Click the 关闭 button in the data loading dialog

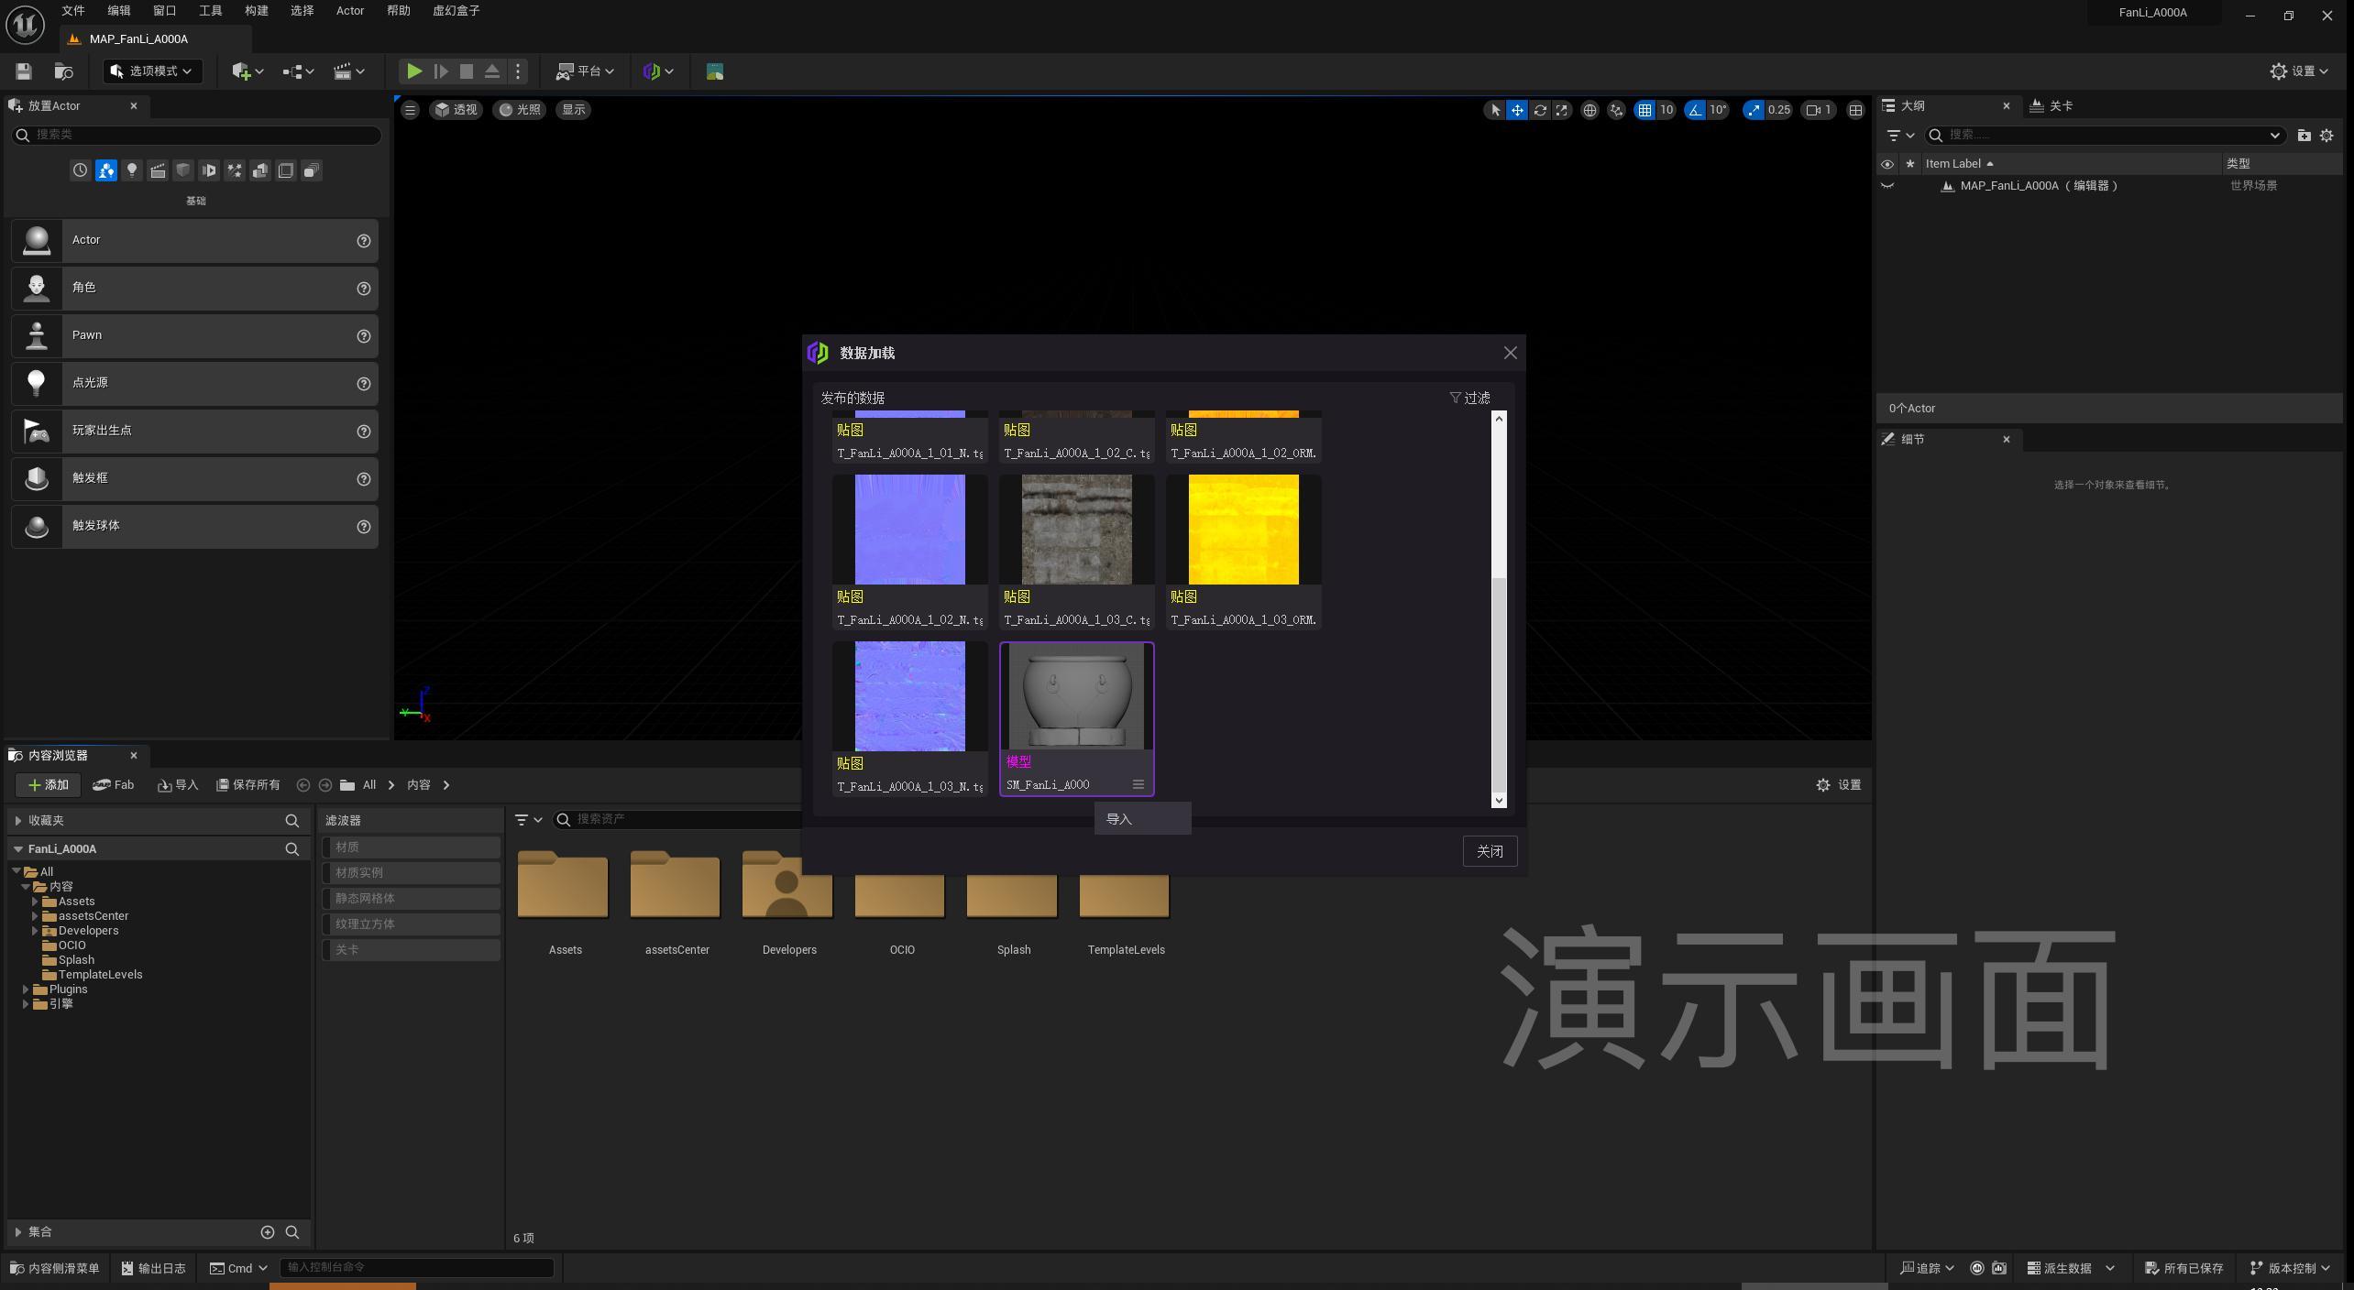[x=1490, y=852]
